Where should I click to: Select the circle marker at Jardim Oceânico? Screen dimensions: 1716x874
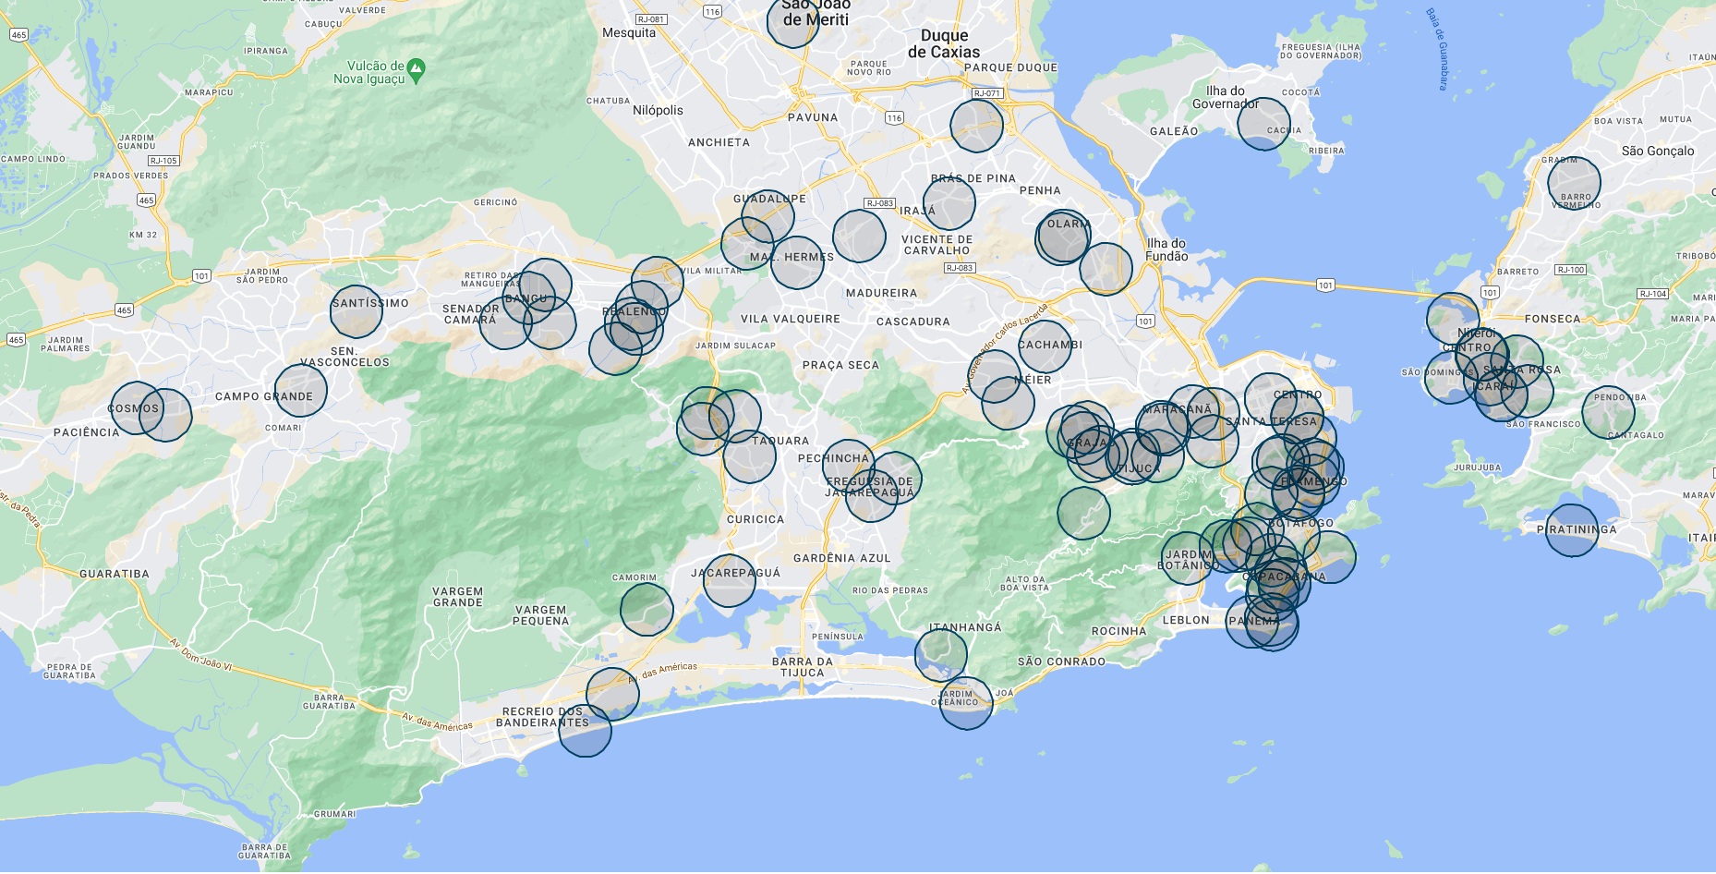click(966, 703)
